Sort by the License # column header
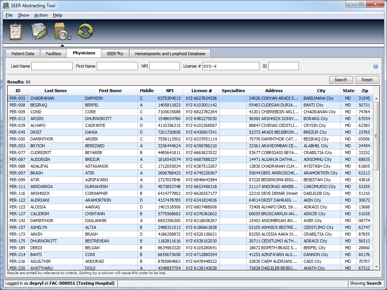Viewport: 387px width, 290px height. point(202,91)
